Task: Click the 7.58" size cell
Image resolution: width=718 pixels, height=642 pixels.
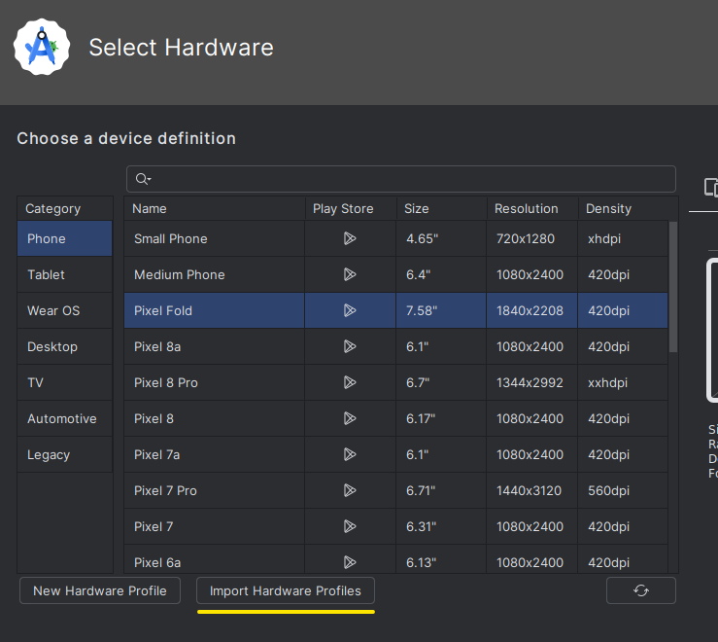Action: [x=441, y=310]
